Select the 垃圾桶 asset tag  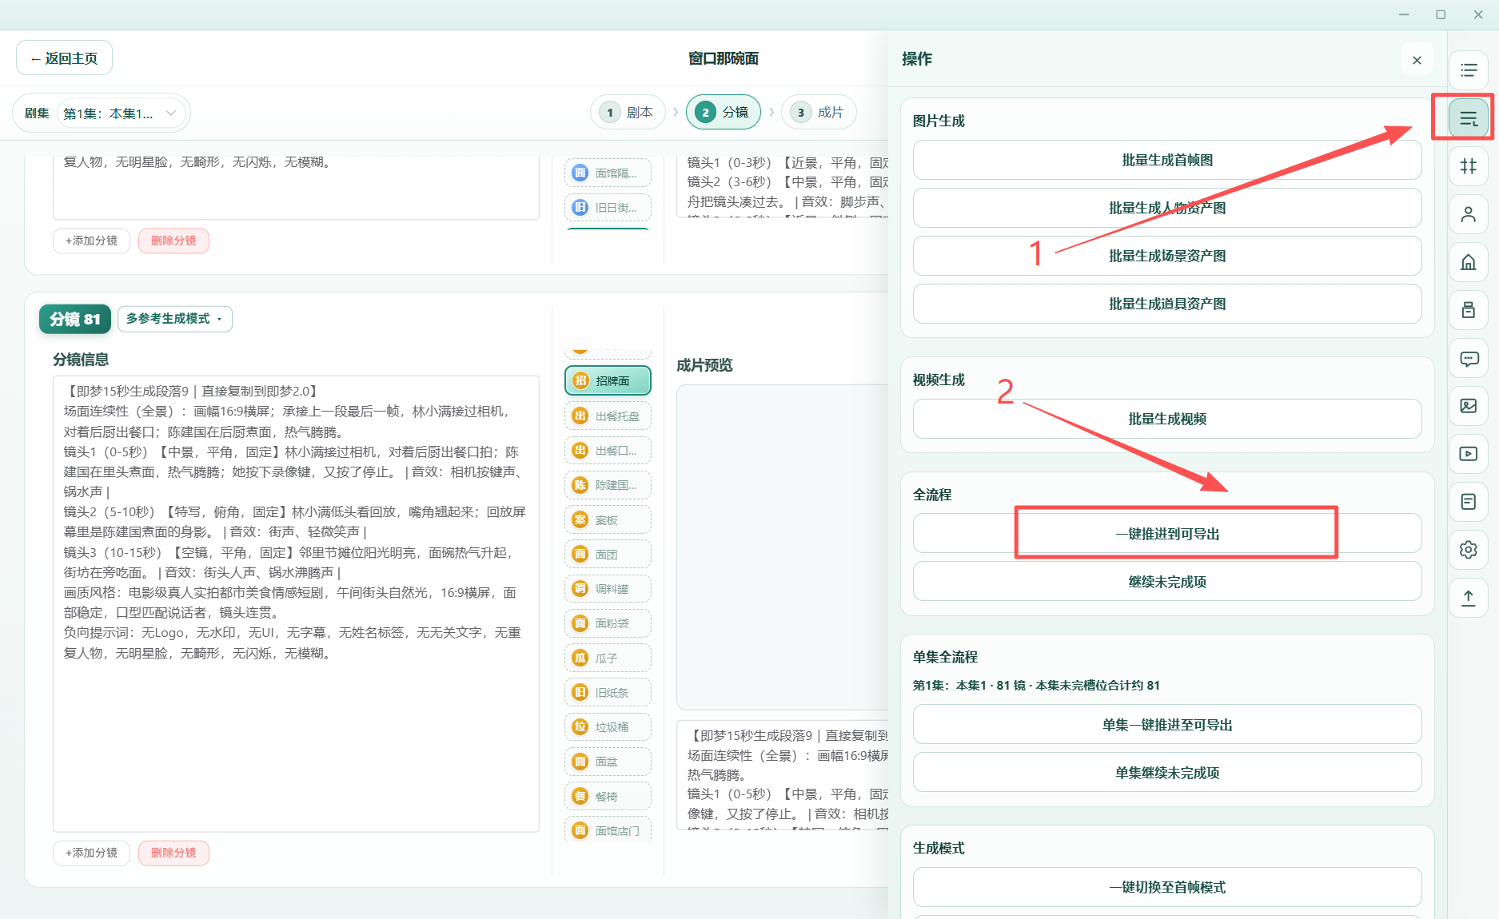tap(608, 726)
